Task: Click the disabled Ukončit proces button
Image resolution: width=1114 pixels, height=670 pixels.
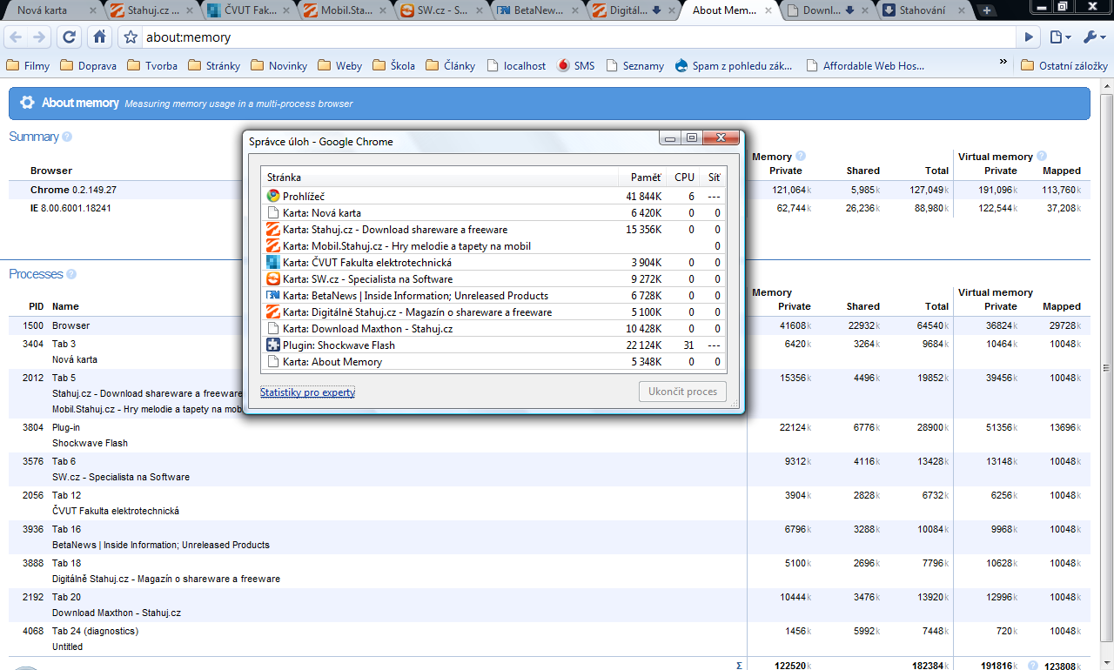Action: click(683, 392)
